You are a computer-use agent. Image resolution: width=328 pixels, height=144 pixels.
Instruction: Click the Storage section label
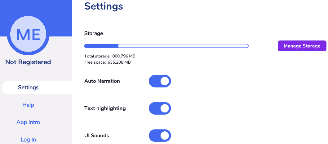pos(94,33)
